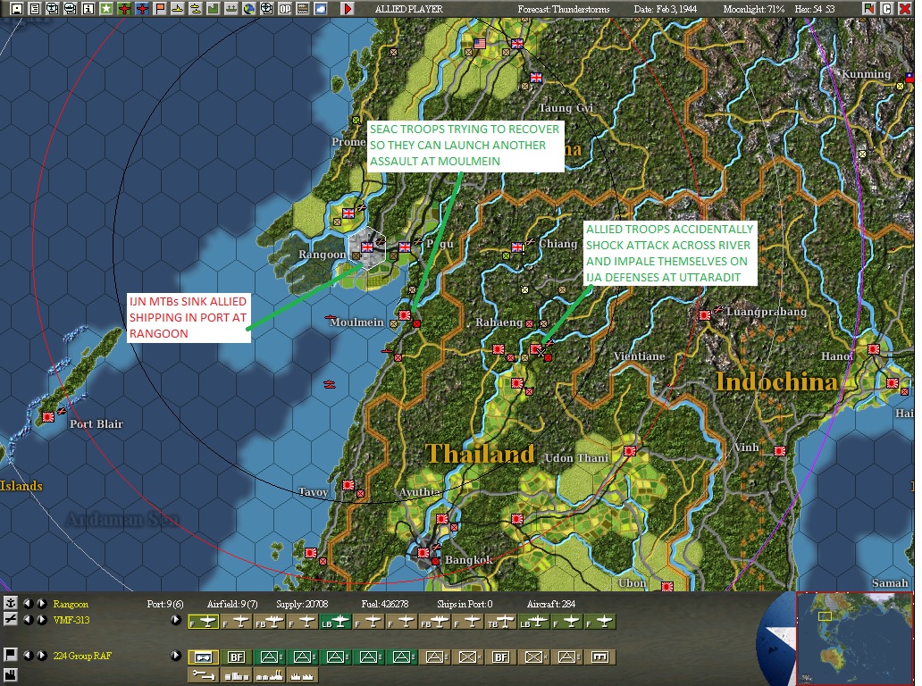The image size is (922, 686).
Task: Toggle the red plane on green background icon
Action: 125,9
